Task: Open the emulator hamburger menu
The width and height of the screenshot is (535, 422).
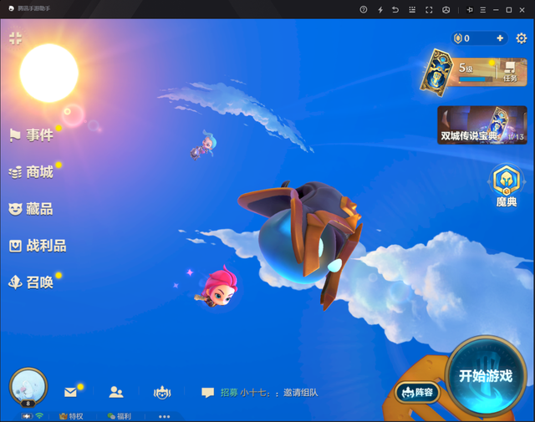Action: 483,10
